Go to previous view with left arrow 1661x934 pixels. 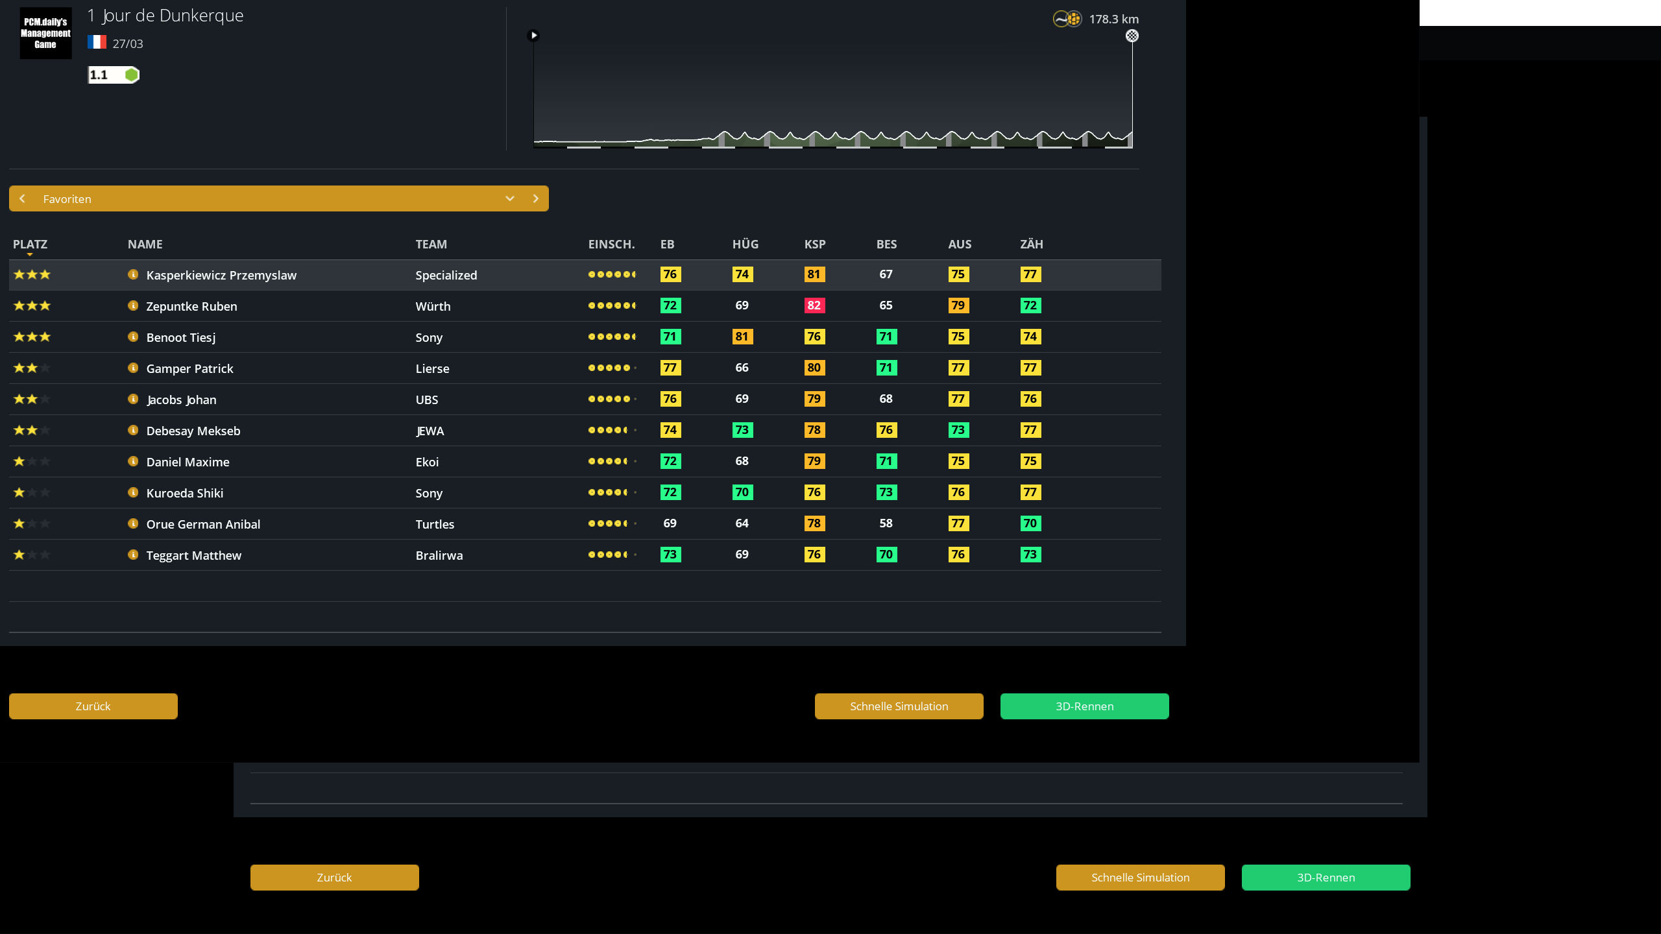(23, 198)
